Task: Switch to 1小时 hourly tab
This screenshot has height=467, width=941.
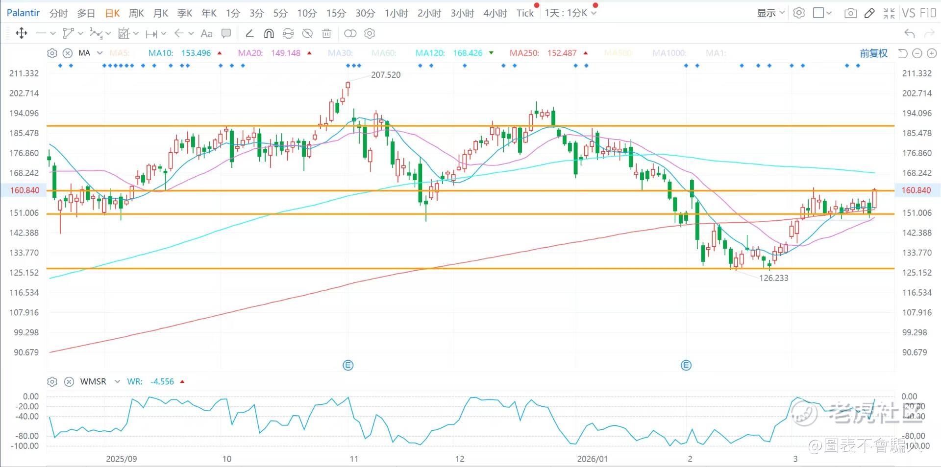Action: (x=396, y=13)
